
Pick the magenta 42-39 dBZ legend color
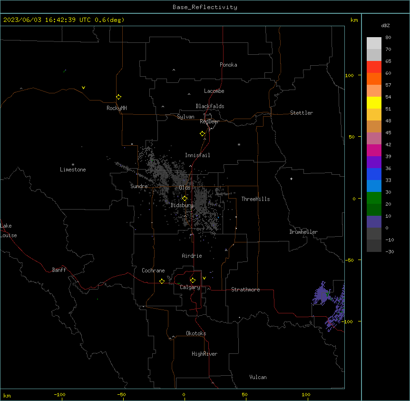tap(374, 150)
